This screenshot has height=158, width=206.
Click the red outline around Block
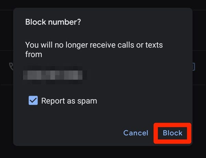point(155,133)
